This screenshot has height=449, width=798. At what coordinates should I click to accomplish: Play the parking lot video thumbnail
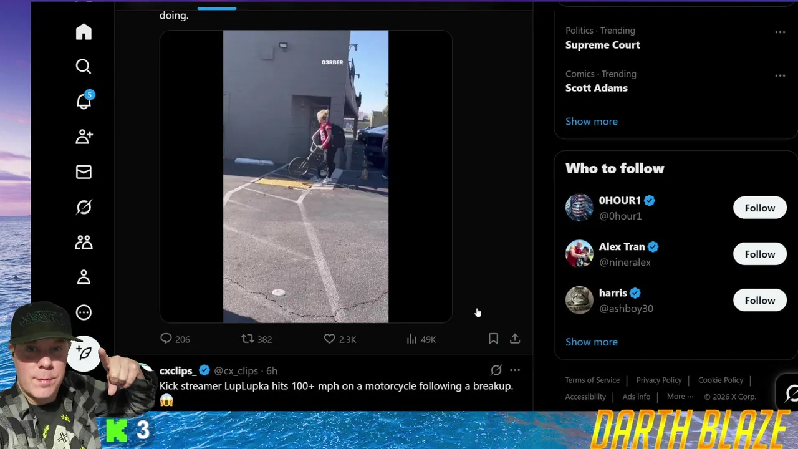305,176
